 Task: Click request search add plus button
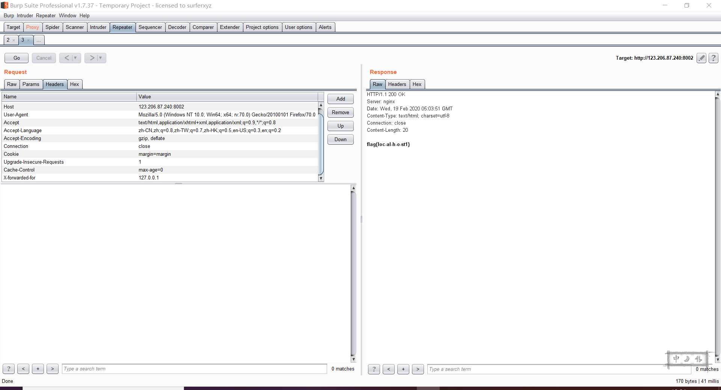[x=38, y=369]
